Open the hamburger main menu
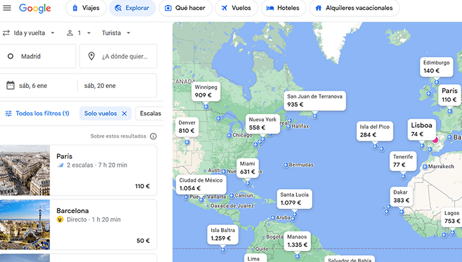The image size is (462, 262). (x=7, y=8)
